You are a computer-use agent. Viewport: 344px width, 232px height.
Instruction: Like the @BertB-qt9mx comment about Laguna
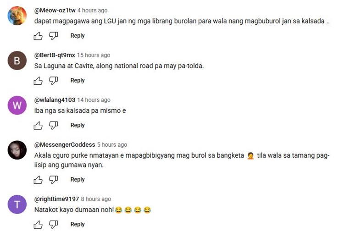[38, 81]
